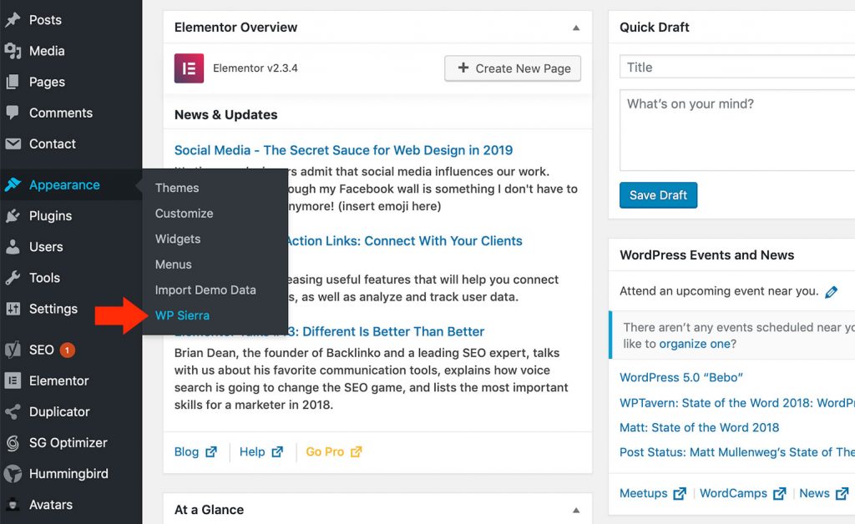Click the Elementor sidebar icon

pyautogui.click(x=13, y=380)
